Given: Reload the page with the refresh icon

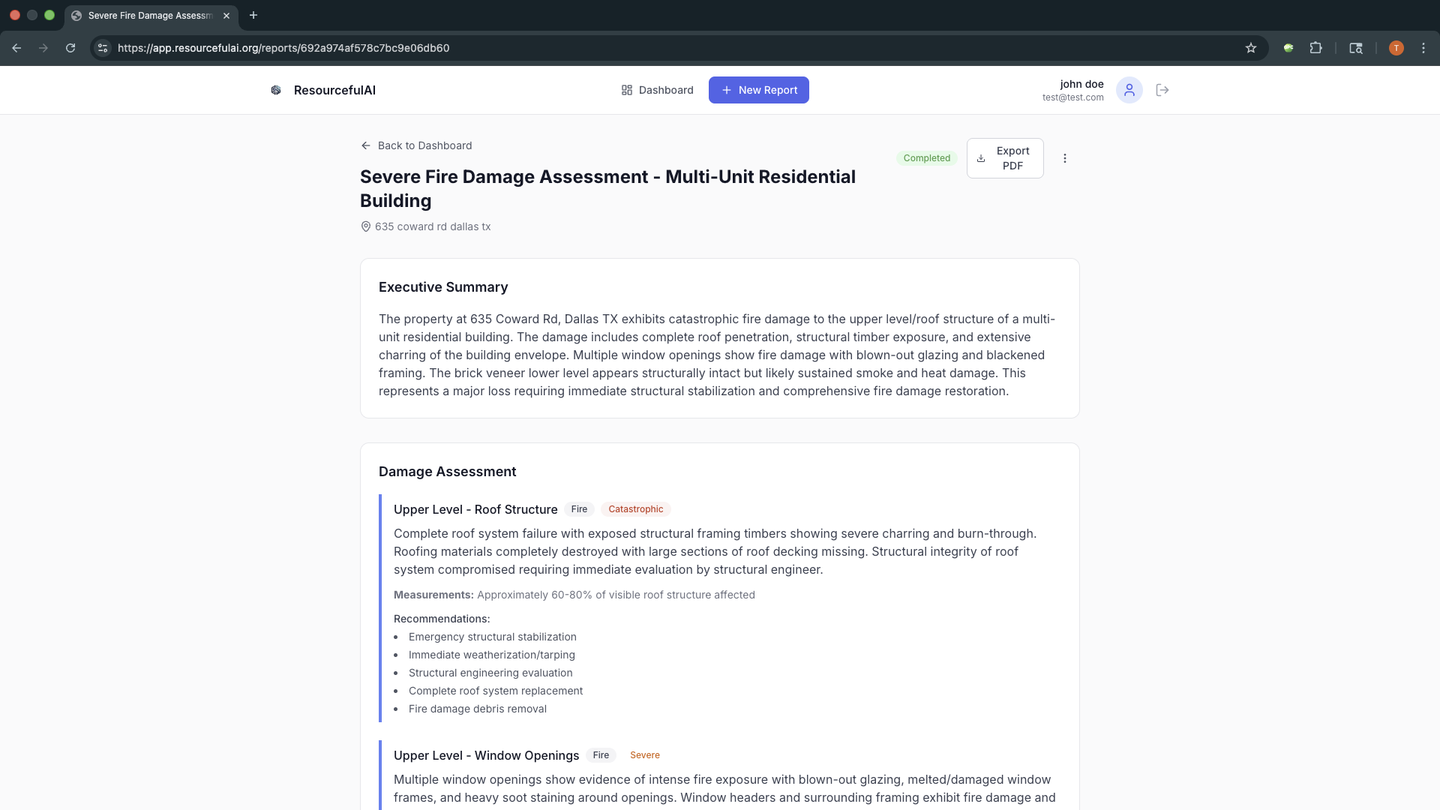Looking at the screenshot, I should [x=70, y=48].
